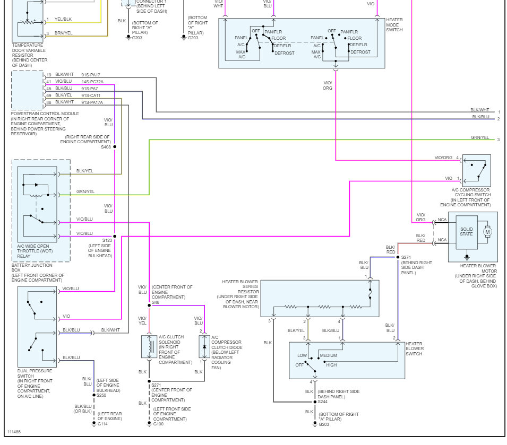Click the HEATER BLOWER SWITCH label

pyautogui.click(x=415, y=349)
